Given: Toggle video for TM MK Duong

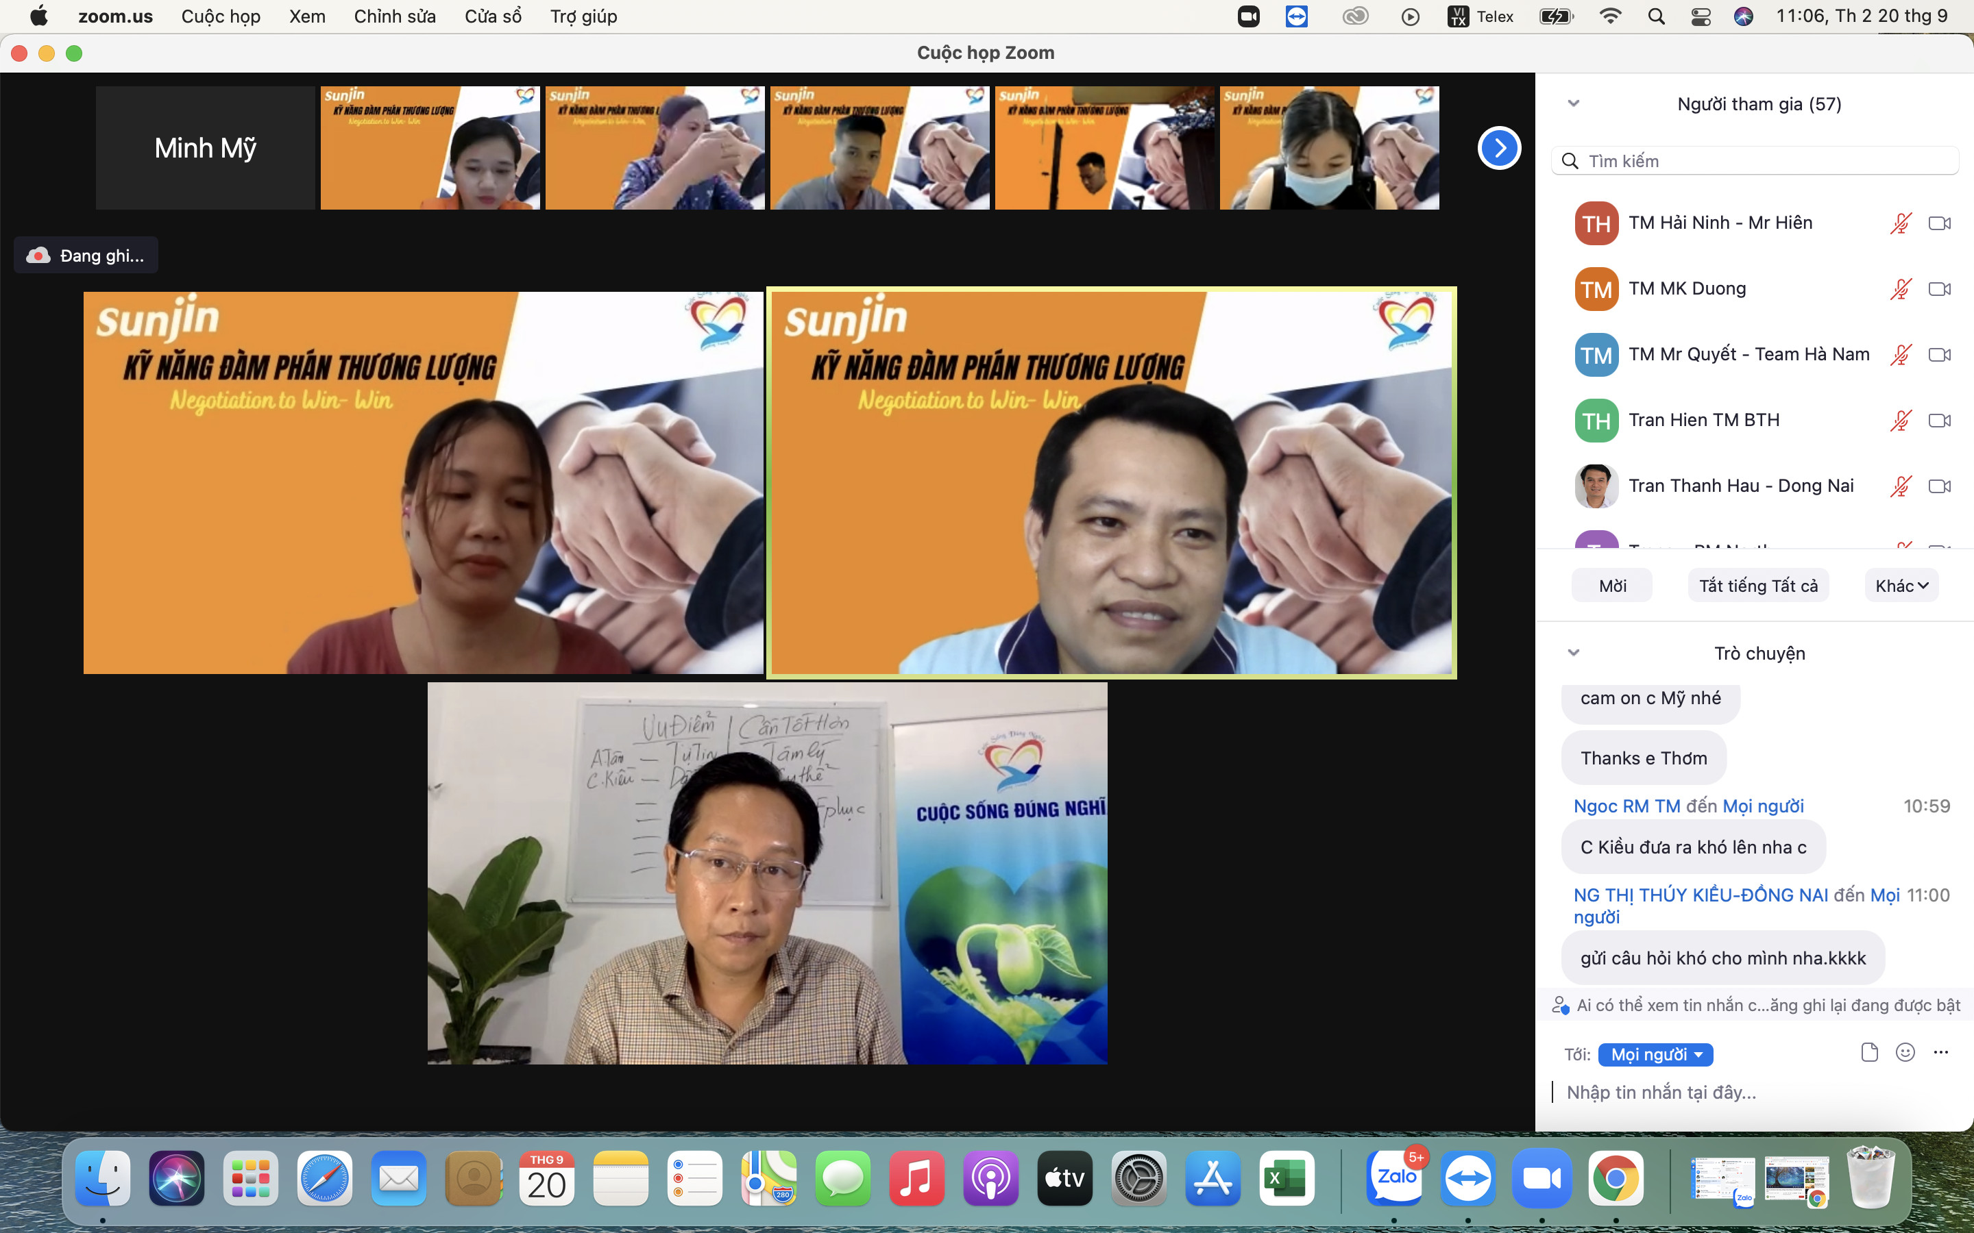Looking at the screenshot, I should tap(1939, 288).
